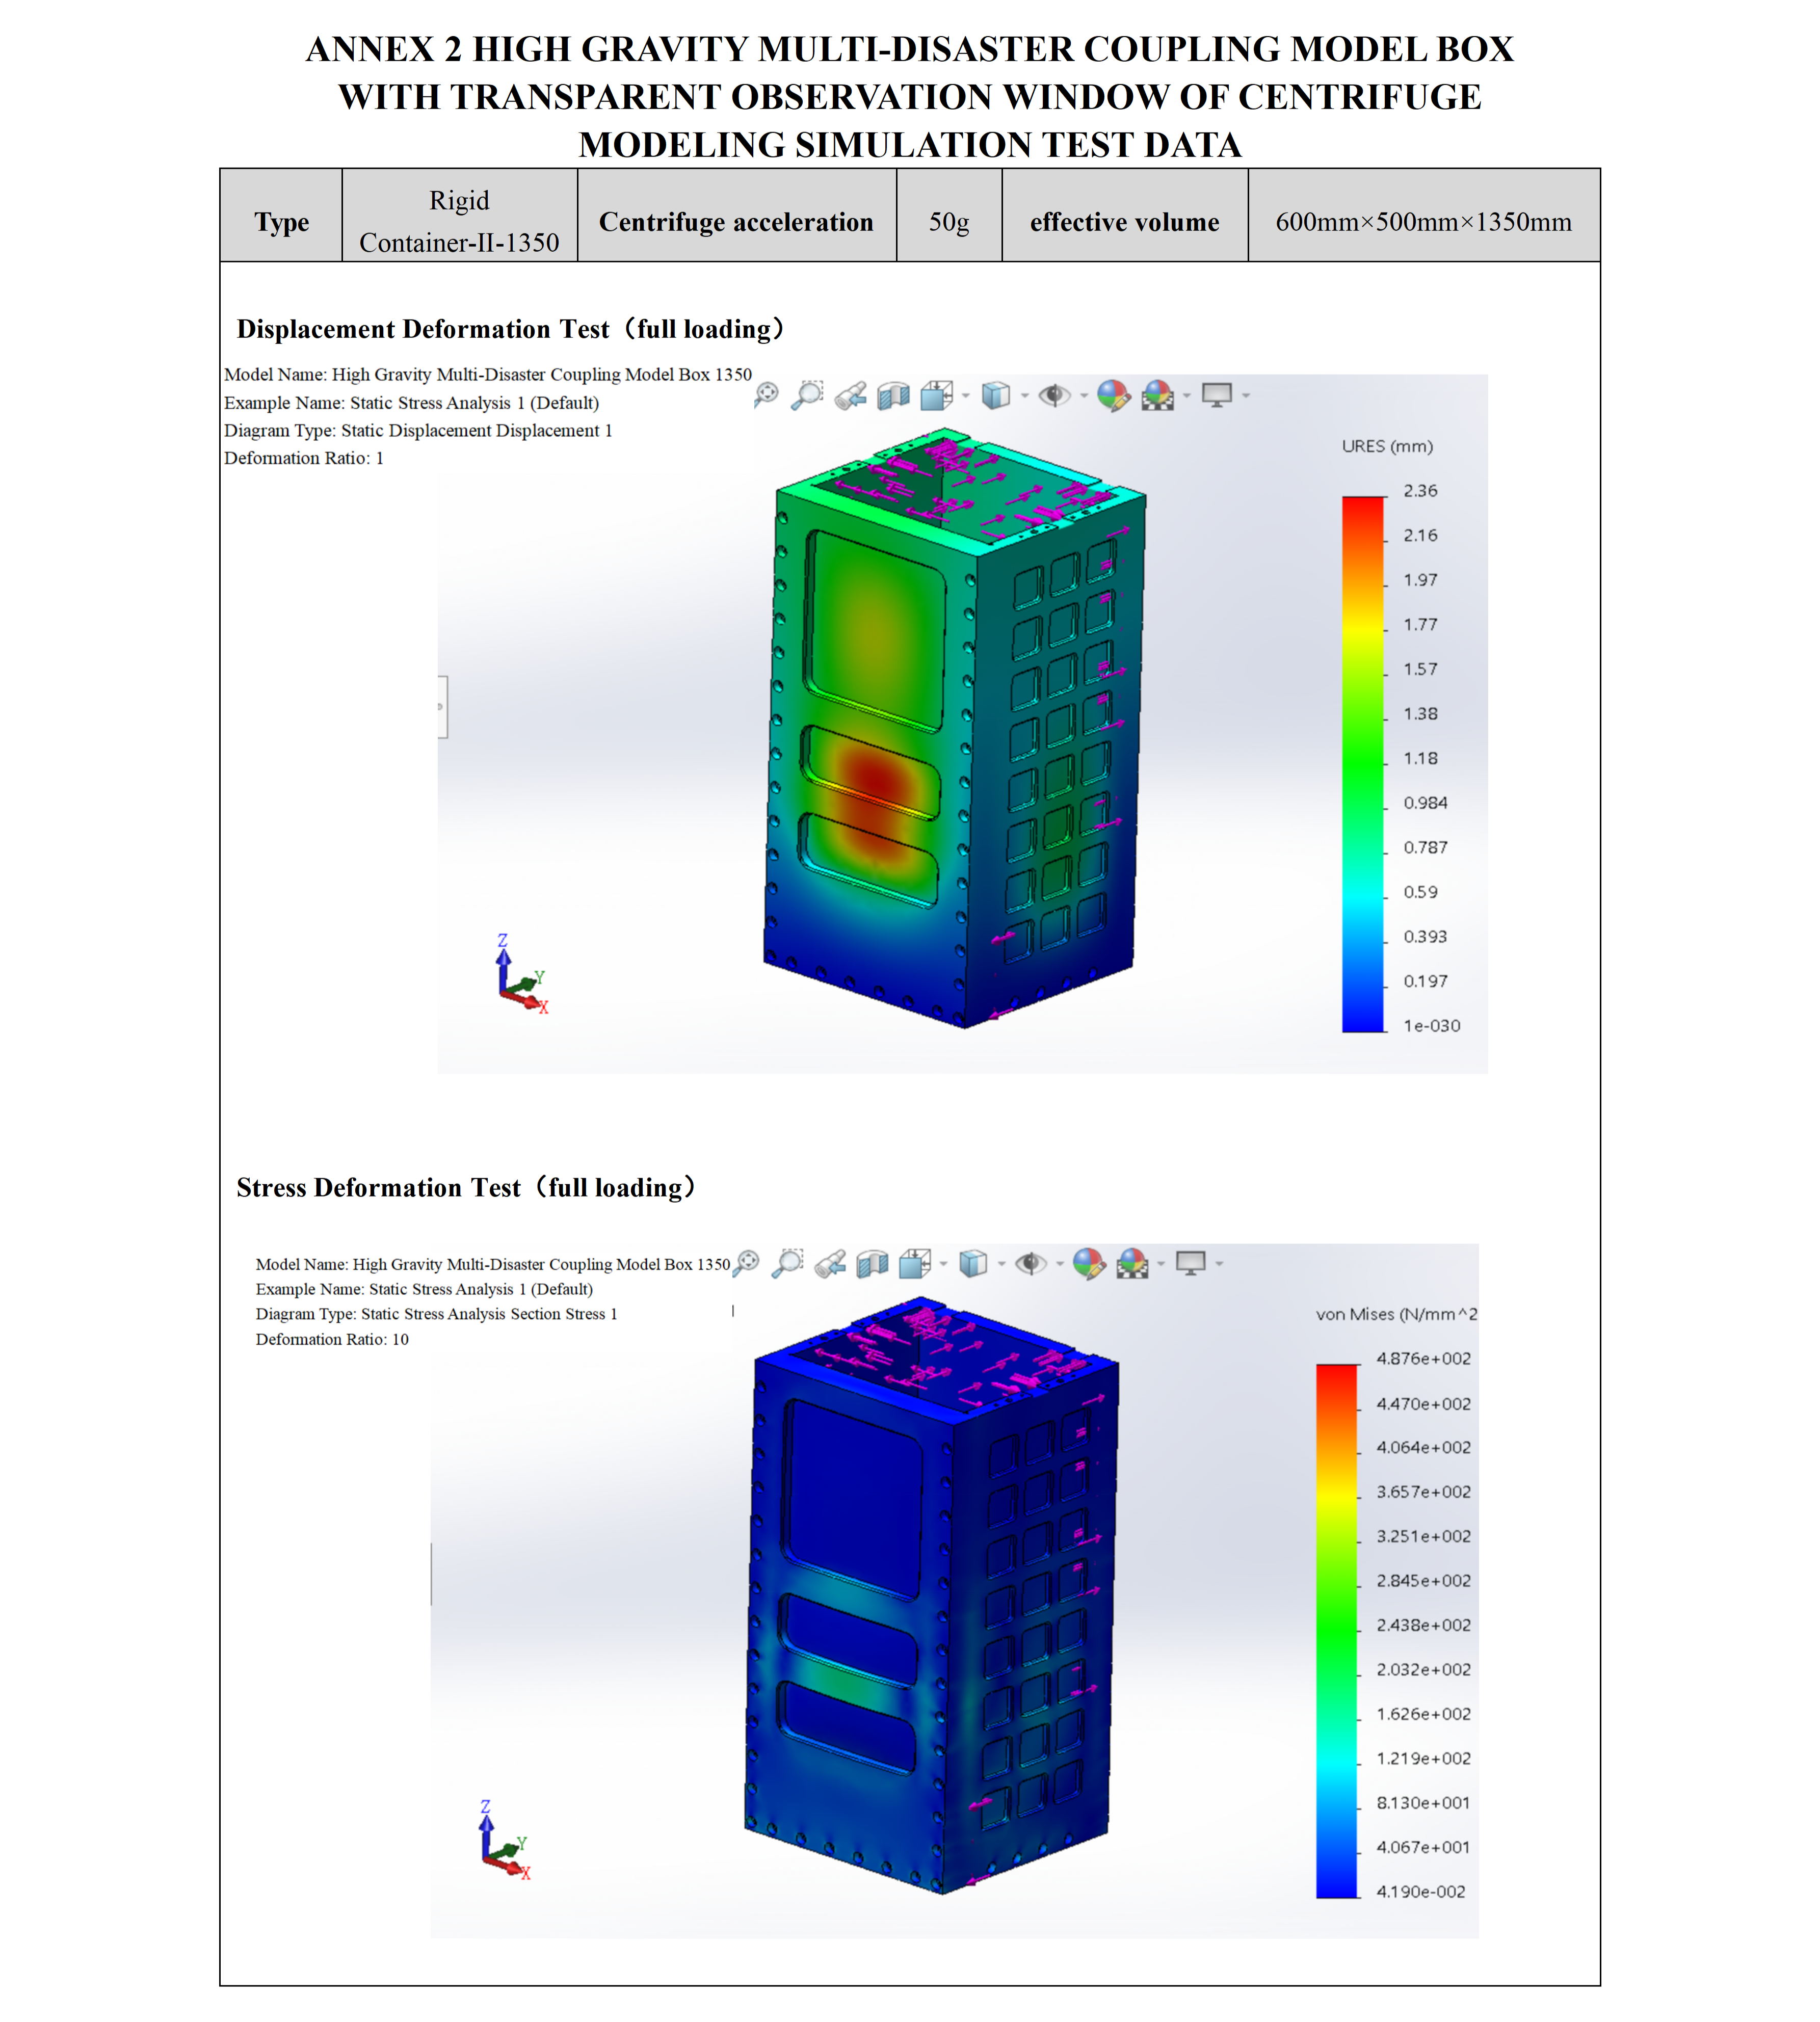Click View Orientation cube in displacement plot toolbar

pyautogui.click(x=937, y=396)
